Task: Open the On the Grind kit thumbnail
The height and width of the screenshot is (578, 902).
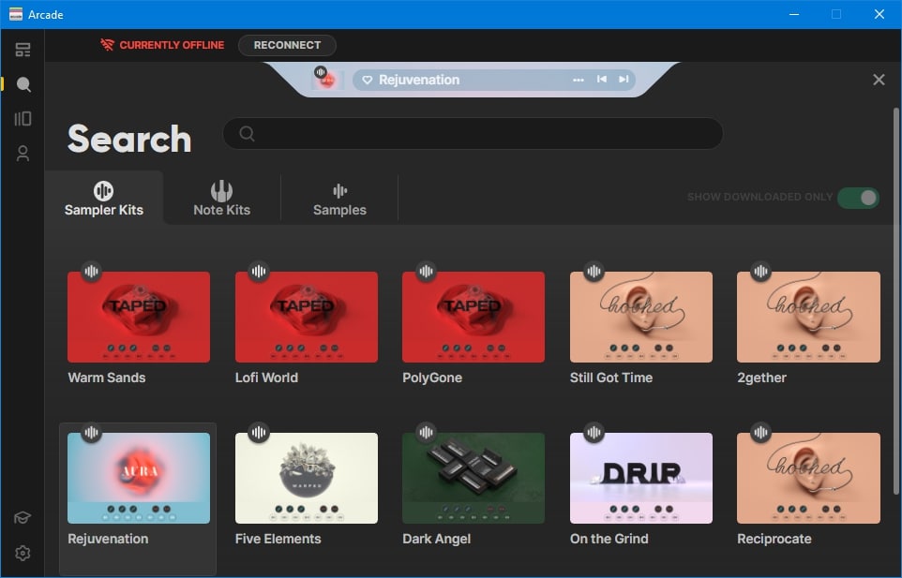Action: pyautogui.click(x=640, y=478)
